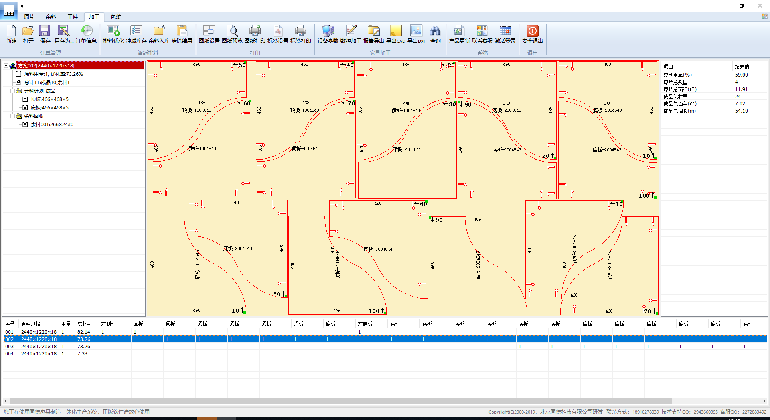Switch to the 包装 ribbon tab
This screenshot has height=420, width=770.
tap(116, 17)
